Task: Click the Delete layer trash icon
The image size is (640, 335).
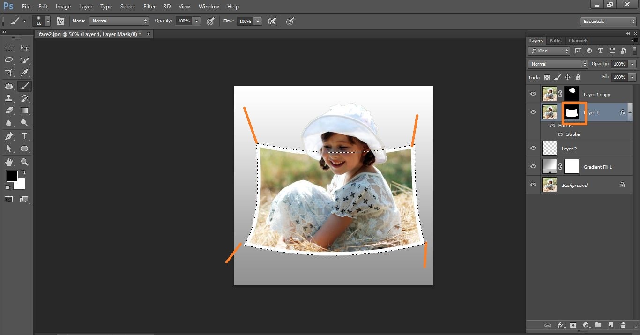Action: tap(623, 325)
